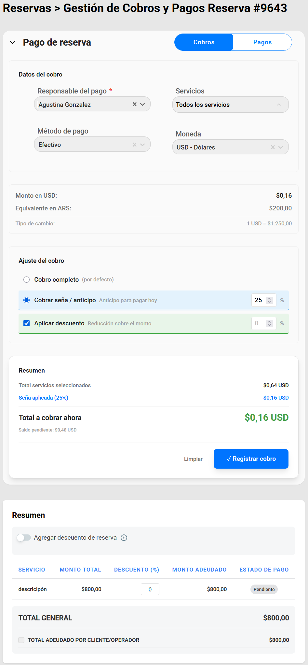The height and width of the screenshot is (665, 308).
Task: Click the Registrar cobro button
Action: coord(251,459)
